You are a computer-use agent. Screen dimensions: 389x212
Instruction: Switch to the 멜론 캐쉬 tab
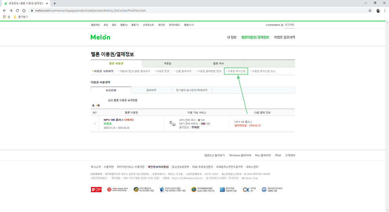218,63
